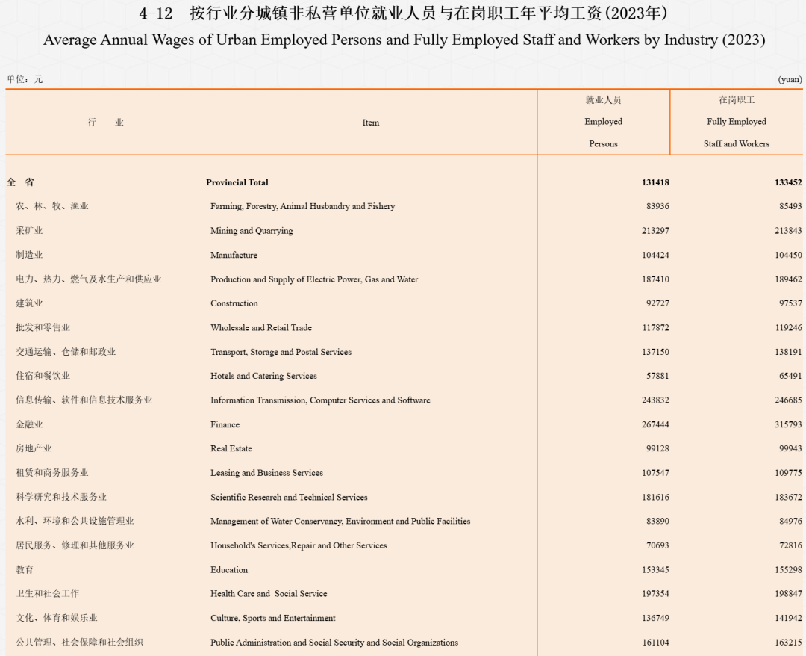Select value 109775 for Leasing row
Image resolution: width=806 pixels, height=656 pixels.
tap(788, 473)
